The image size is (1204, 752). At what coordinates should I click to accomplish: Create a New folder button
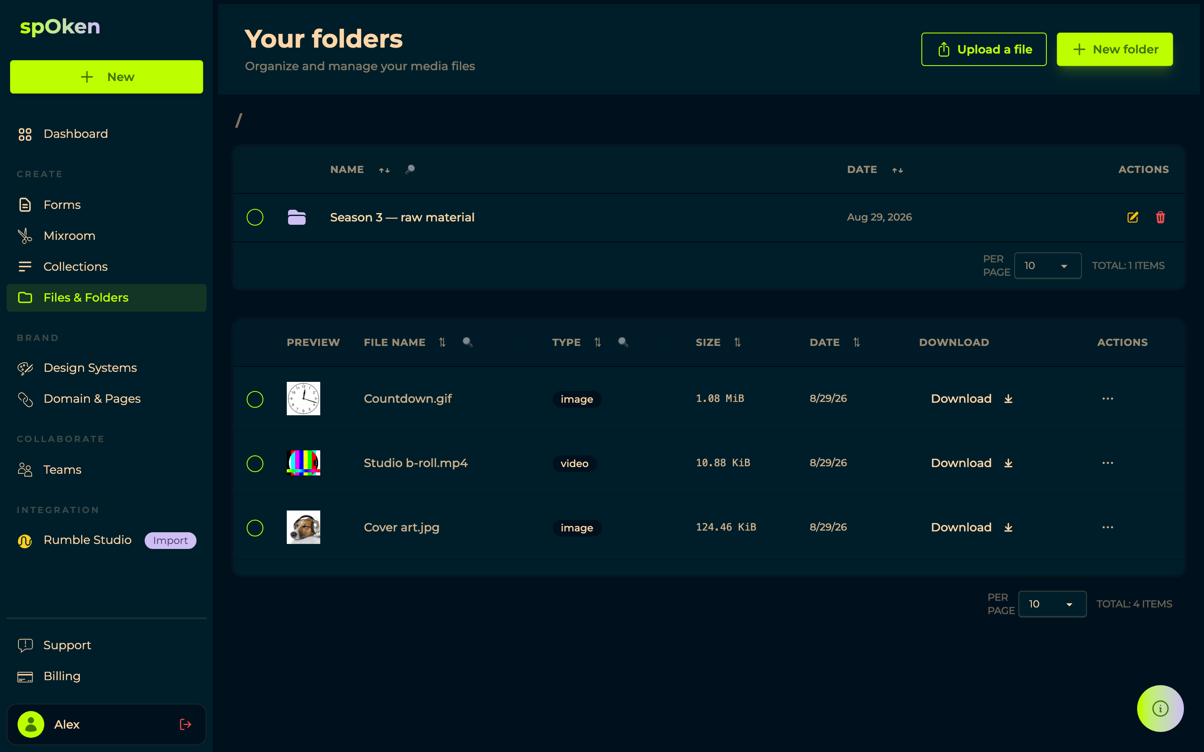[x=1115, y=49]
